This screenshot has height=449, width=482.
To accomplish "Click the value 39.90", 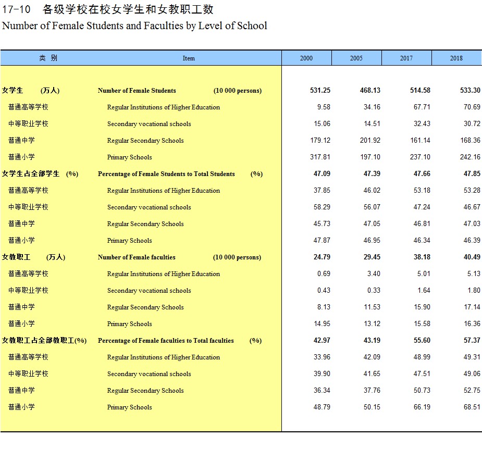I will tap(322, 373).
